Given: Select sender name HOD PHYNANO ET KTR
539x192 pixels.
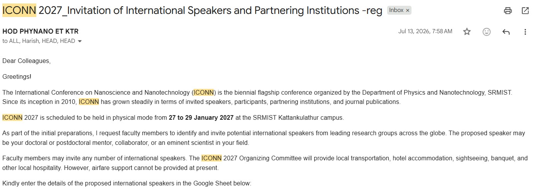Looking at the screenshot, I should pyautogui.click(x=40, y=32).
